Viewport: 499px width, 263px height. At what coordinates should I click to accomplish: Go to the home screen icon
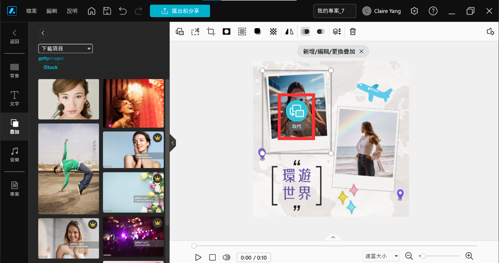pos(91,11)
